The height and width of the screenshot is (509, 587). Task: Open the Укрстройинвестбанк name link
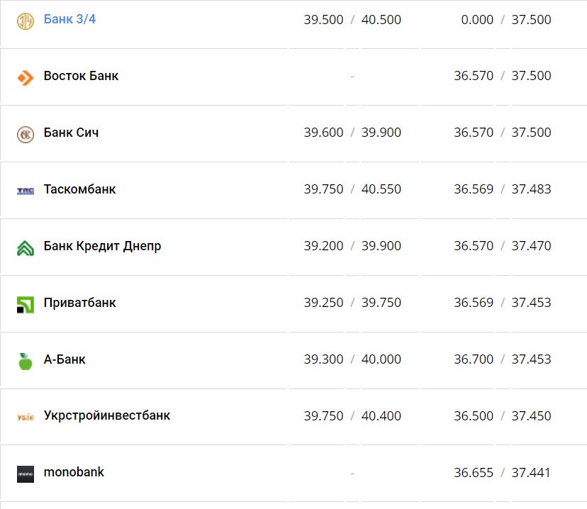(x=107, y=415)
